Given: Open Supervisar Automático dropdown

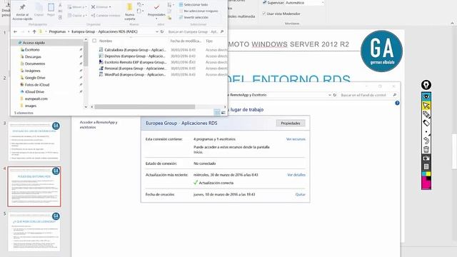Looking at the screenshot, I should tap(323, 3).
